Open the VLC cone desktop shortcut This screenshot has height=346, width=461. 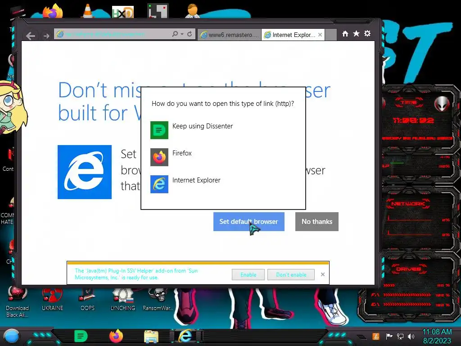coord(88,11)
